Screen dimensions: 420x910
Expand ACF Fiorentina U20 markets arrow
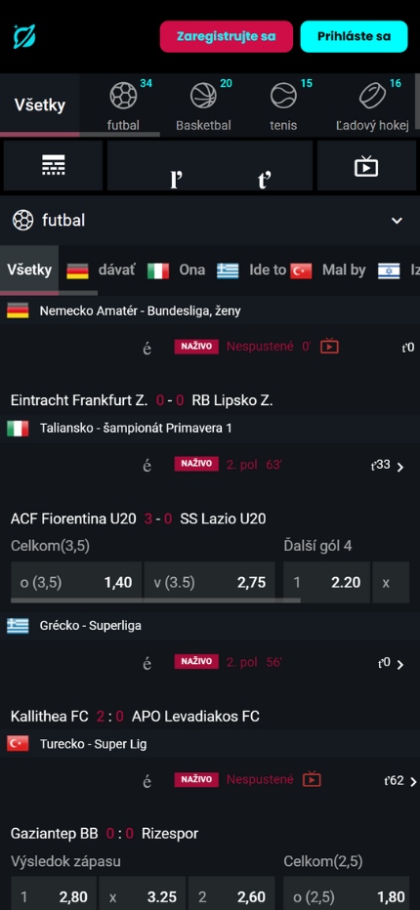pyautogui.click(x=400, y=467)
